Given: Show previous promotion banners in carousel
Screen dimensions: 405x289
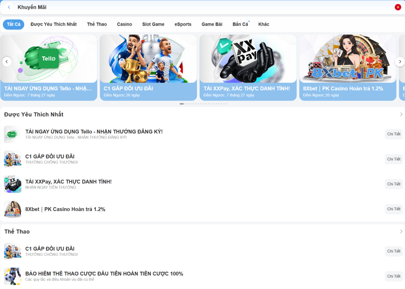Looking at the screenshot, I should [x=7, y=62].
